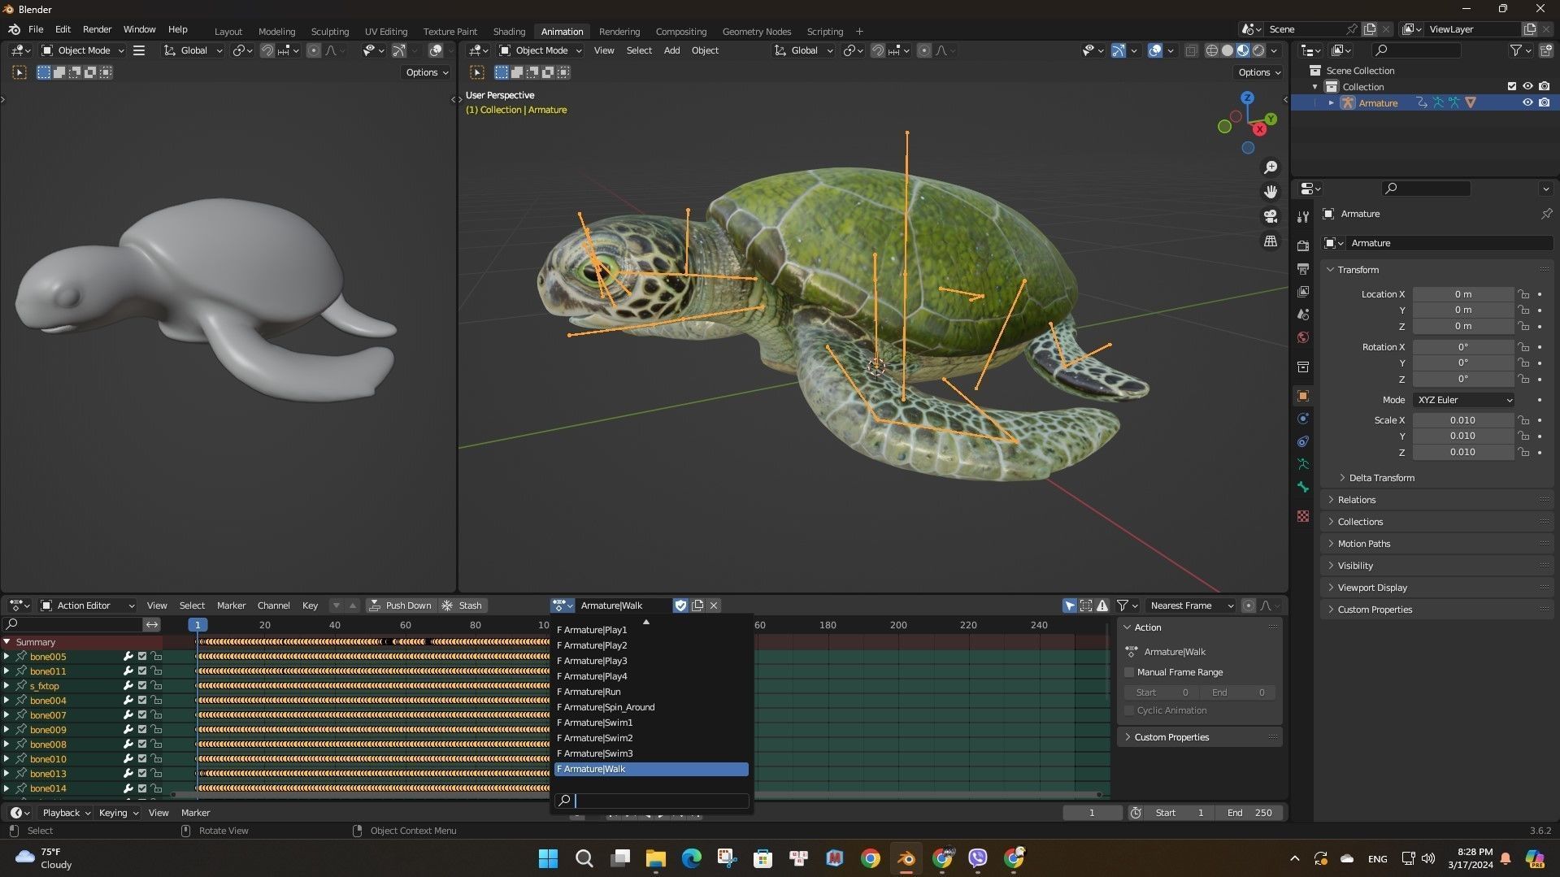Expand bone005 channel group

[x=7, y=657]
